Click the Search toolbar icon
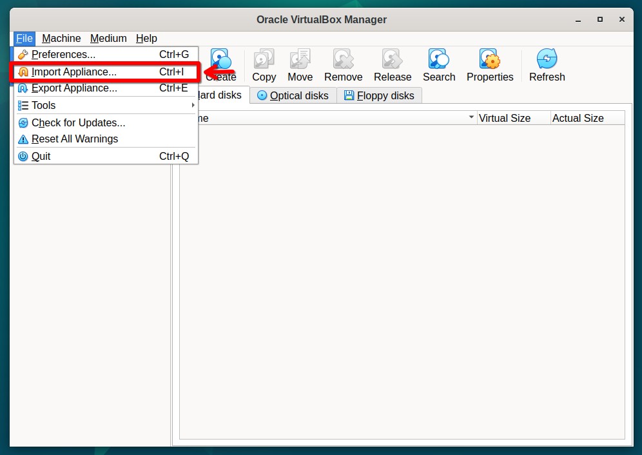The width and height of the screenshot is (642, 455). click(439, 59)
